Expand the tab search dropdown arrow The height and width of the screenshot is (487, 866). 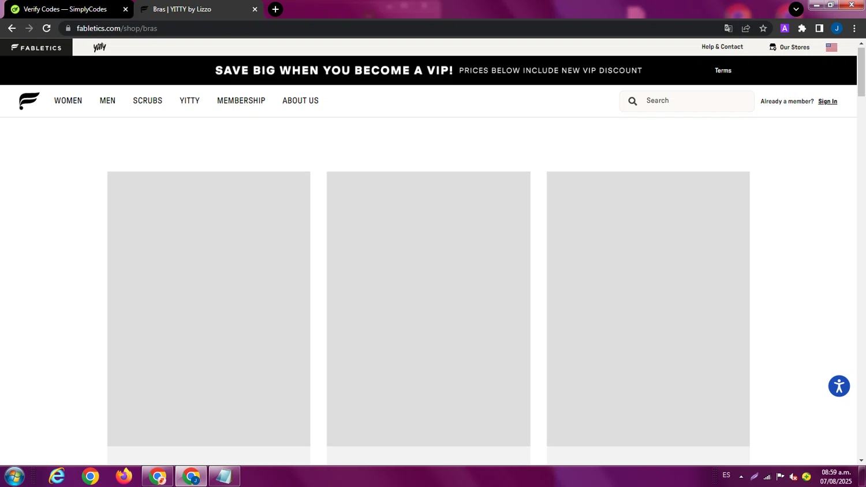[796, 9]
